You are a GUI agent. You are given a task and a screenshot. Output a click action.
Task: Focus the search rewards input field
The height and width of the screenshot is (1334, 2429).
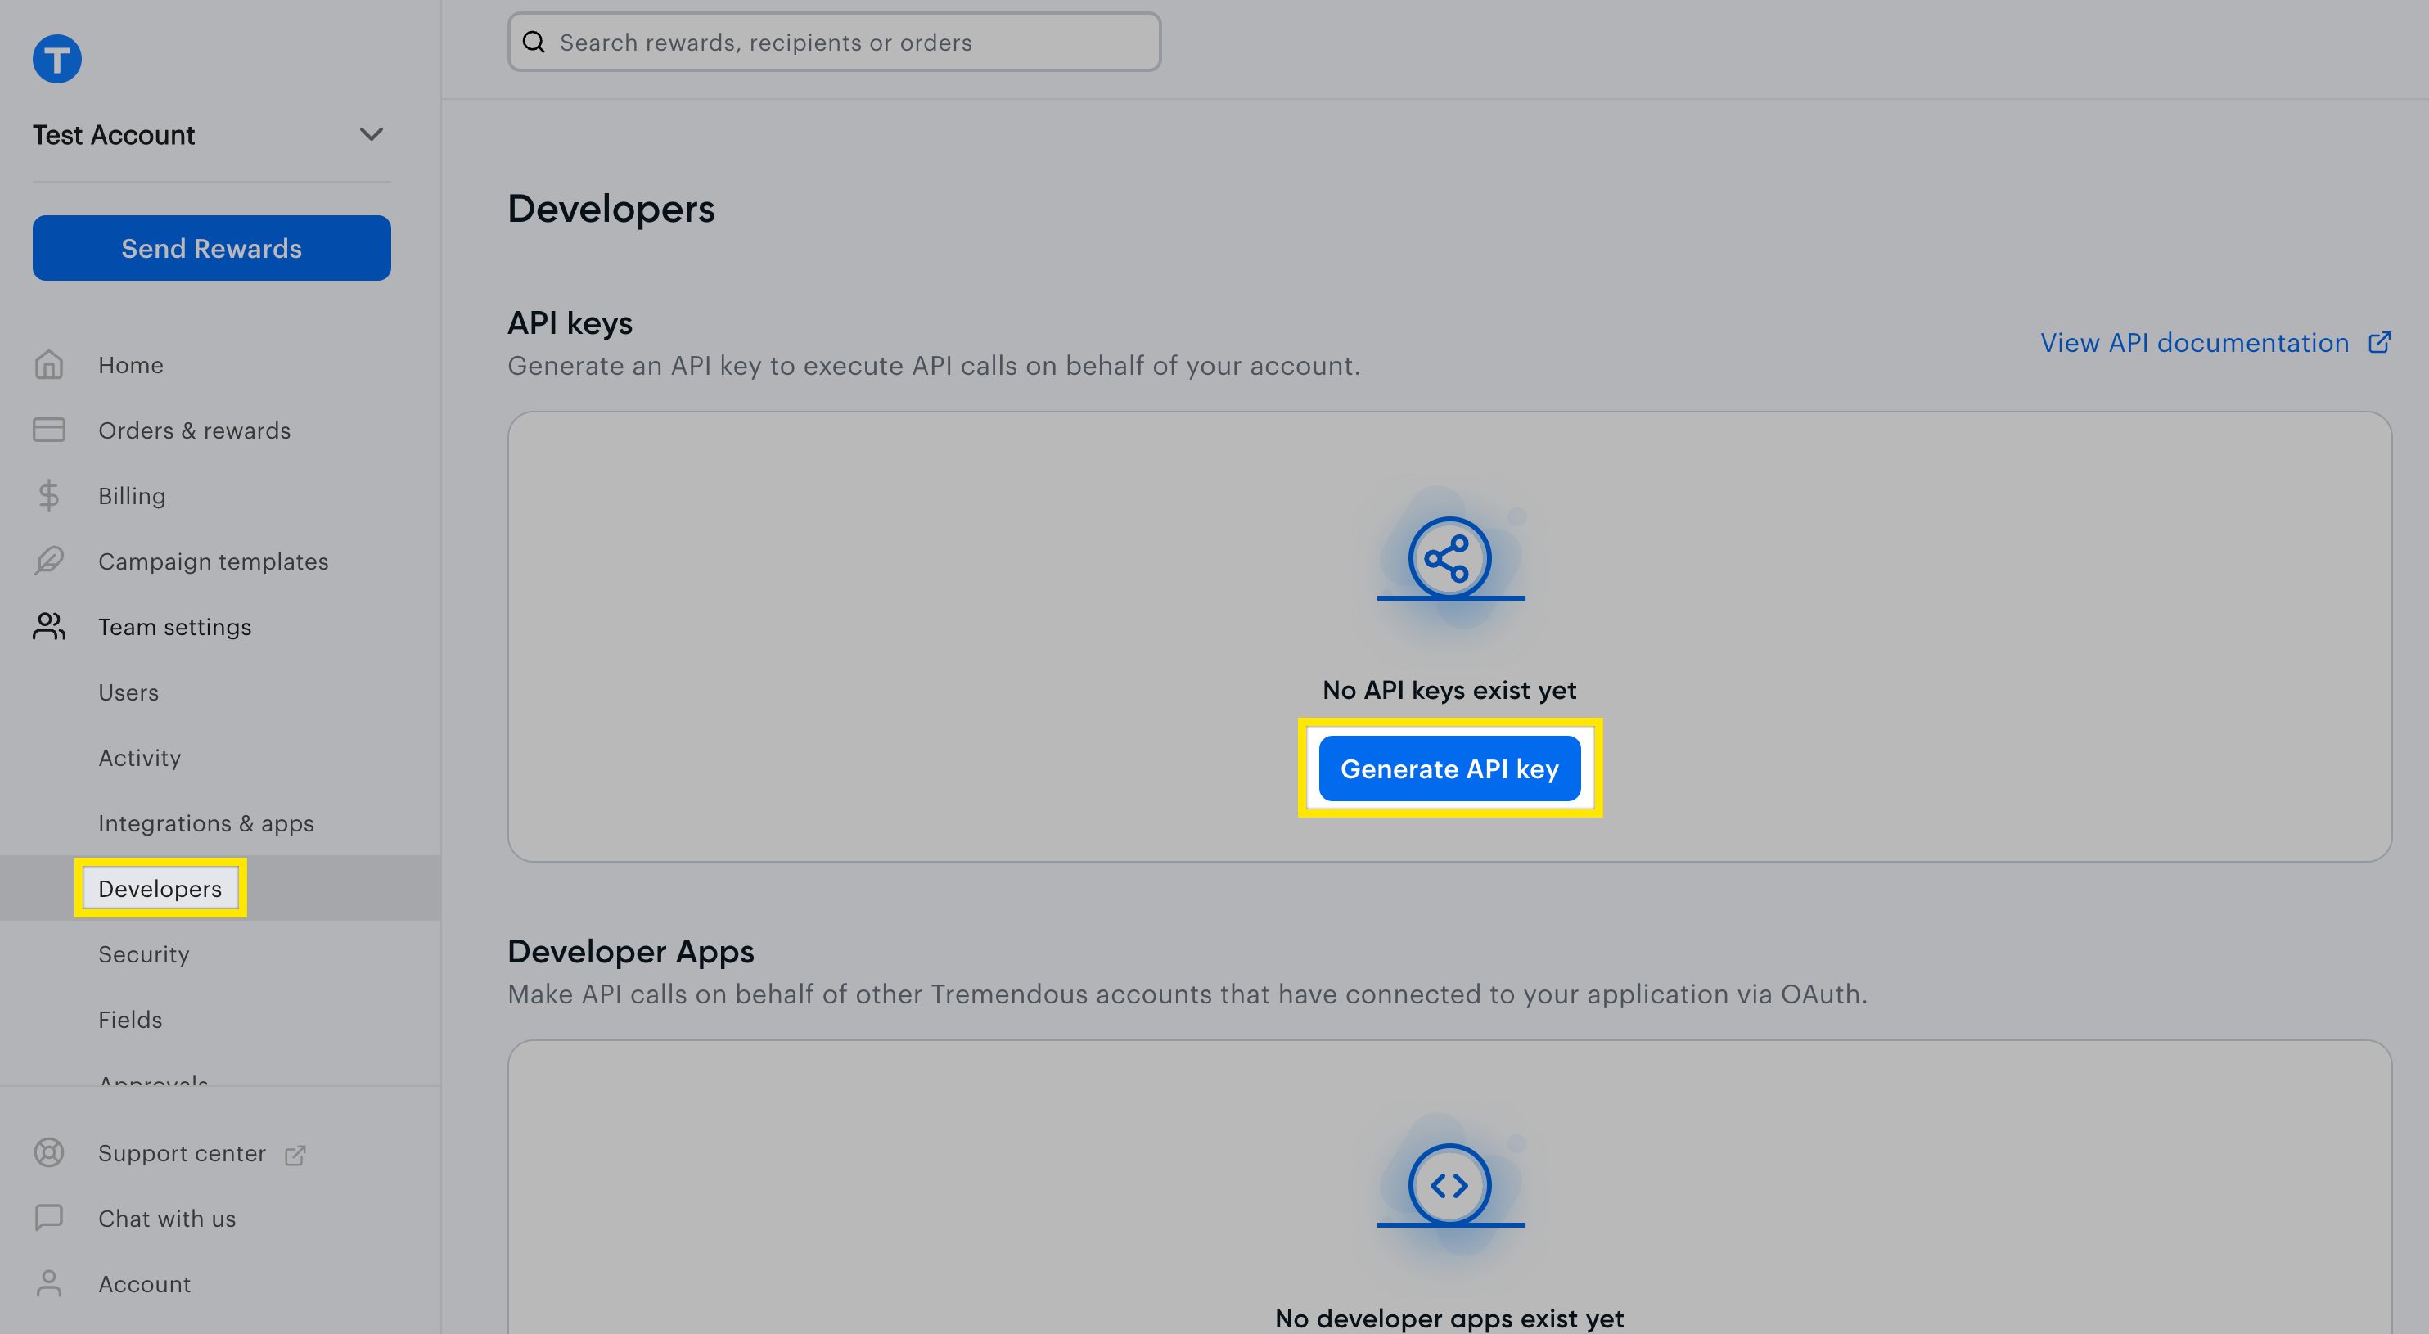pos(834,43)
